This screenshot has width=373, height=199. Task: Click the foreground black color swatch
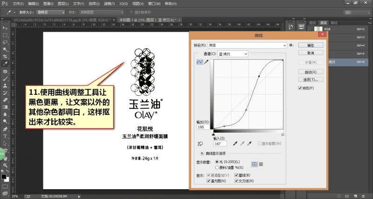[3, 177]
